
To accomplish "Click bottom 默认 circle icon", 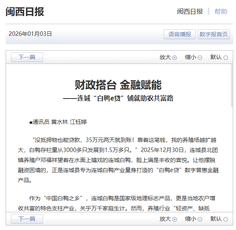I will [x=226, y=219].
